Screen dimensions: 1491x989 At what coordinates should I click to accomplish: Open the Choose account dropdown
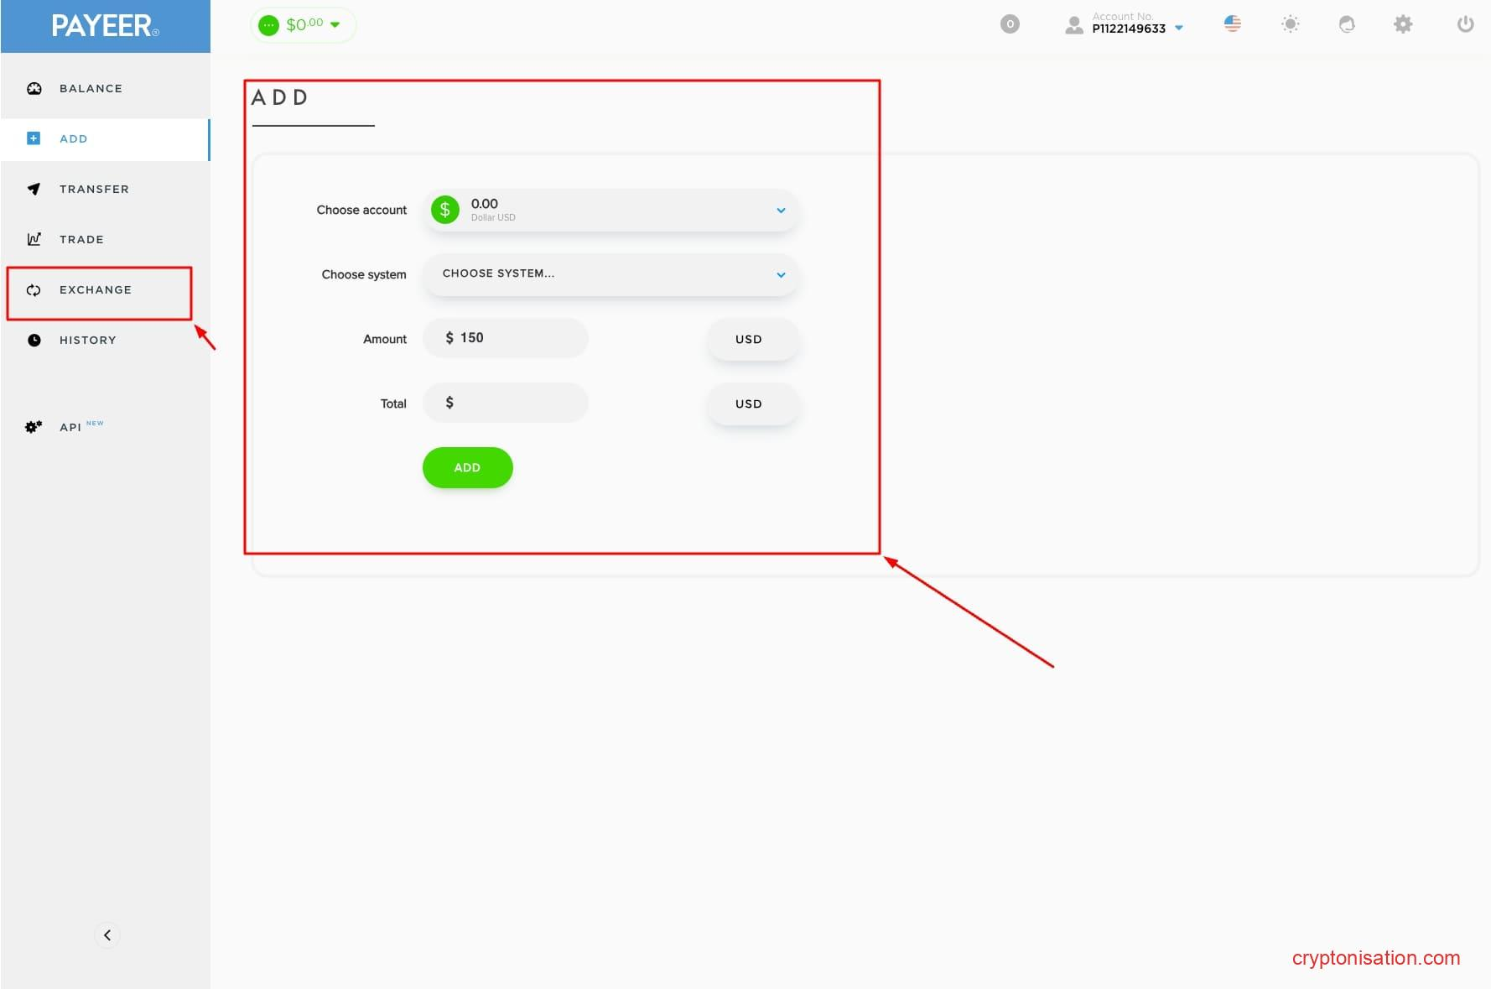pyautogui.click(x=610, y=210)
